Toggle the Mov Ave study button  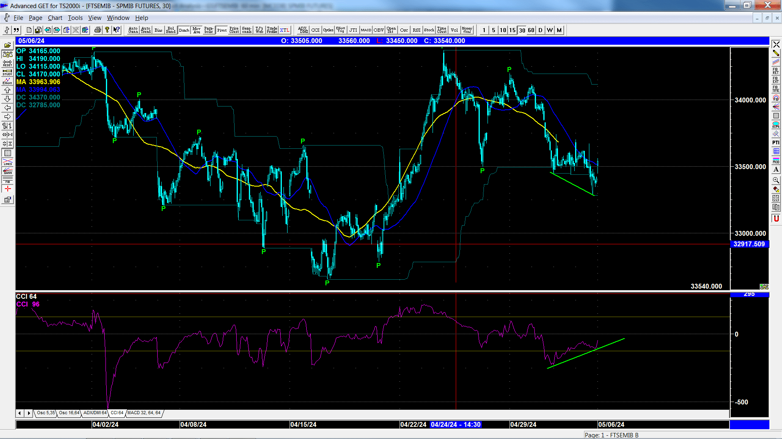197,30
